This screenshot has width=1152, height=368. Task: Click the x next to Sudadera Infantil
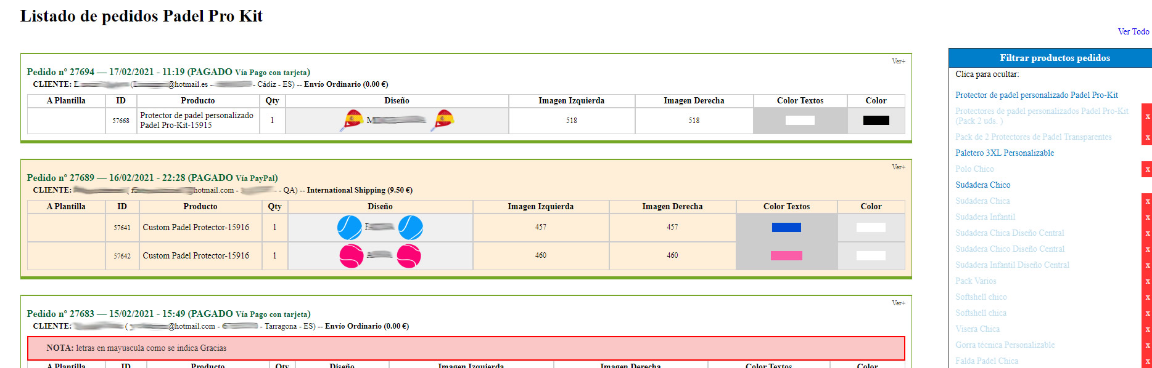[1147, 217]
